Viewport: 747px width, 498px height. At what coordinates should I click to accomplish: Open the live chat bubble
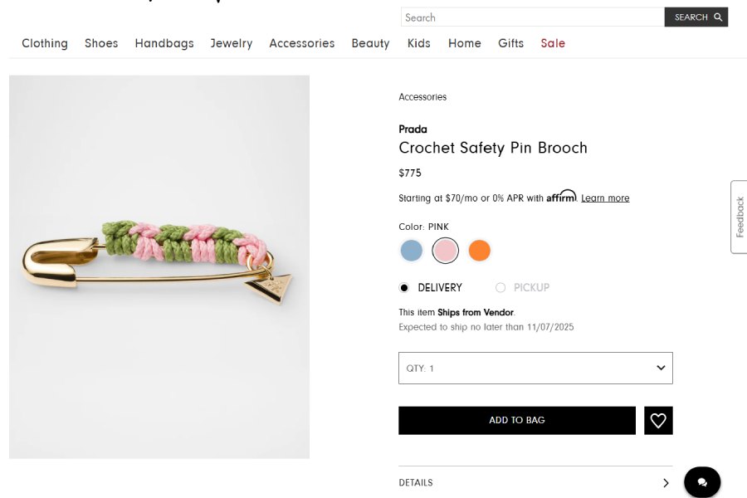(x=702, y=482)
